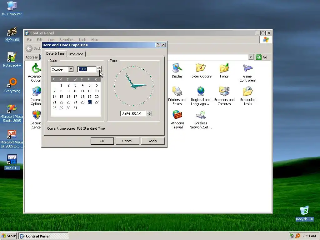Click into the year field showing 1984
This screenshot has height=240, width=320.
(x=87, y=69)
